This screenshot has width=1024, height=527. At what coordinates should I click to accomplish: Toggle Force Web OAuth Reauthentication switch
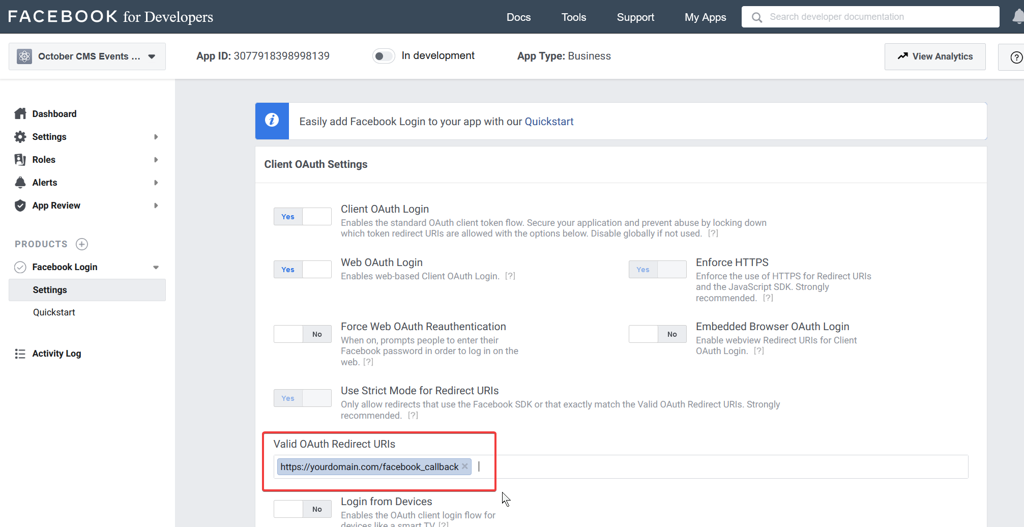(303, 334)
